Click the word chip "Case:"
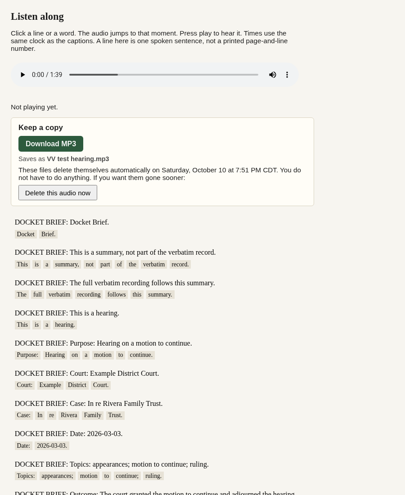Screen dimensions: 405x495 pyautogui.click(x=24, y=415)
